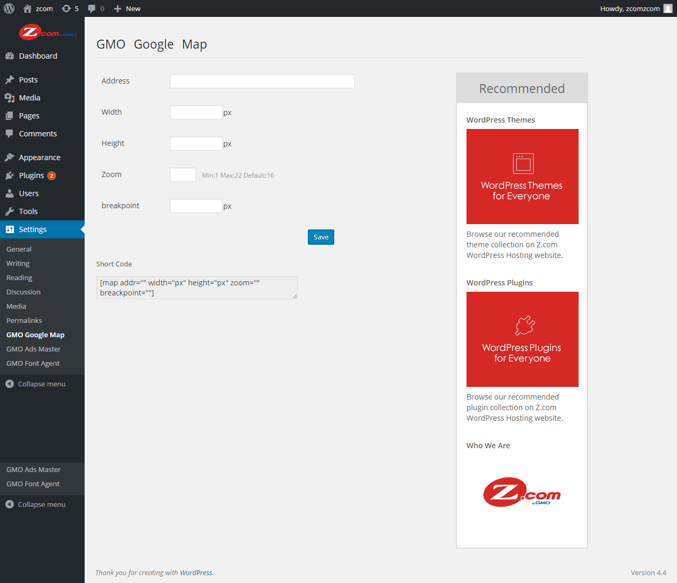Open Discussion settings submenu item
Image resolution: width=677 pixels, height=583 pixels.
point(23,292)
